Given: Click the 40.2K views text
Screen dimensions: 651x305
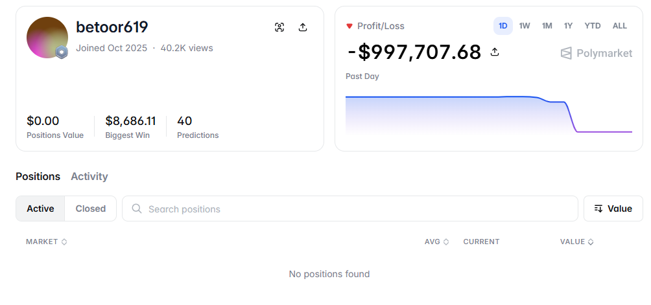Looking at the screenshot, I should [x=187, y=48].
